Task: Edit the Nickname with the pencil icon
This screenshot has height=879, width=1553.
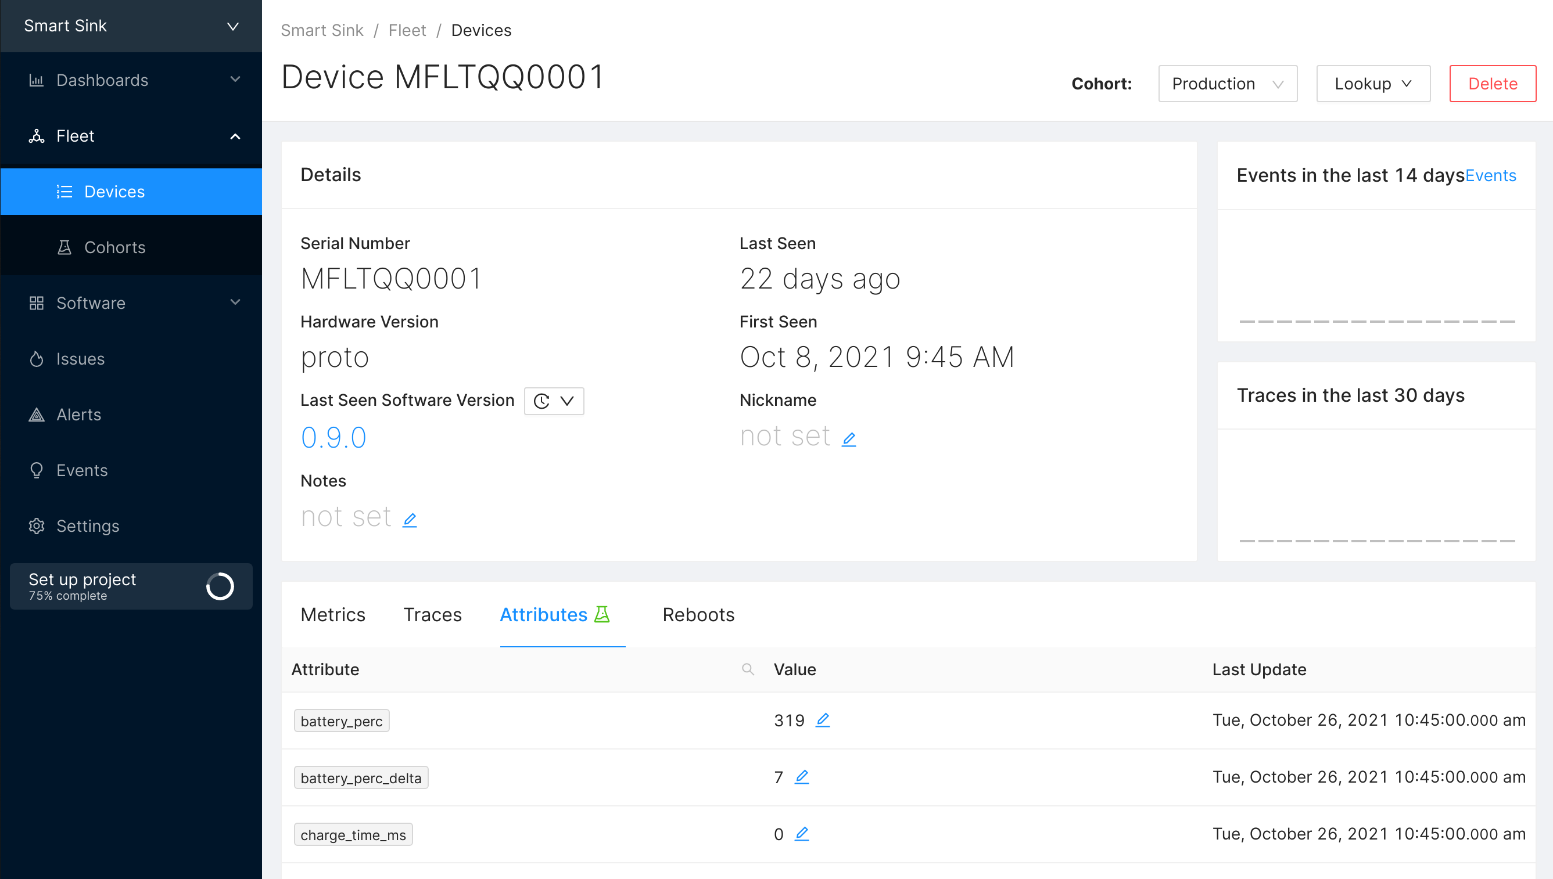Action: 848,439
